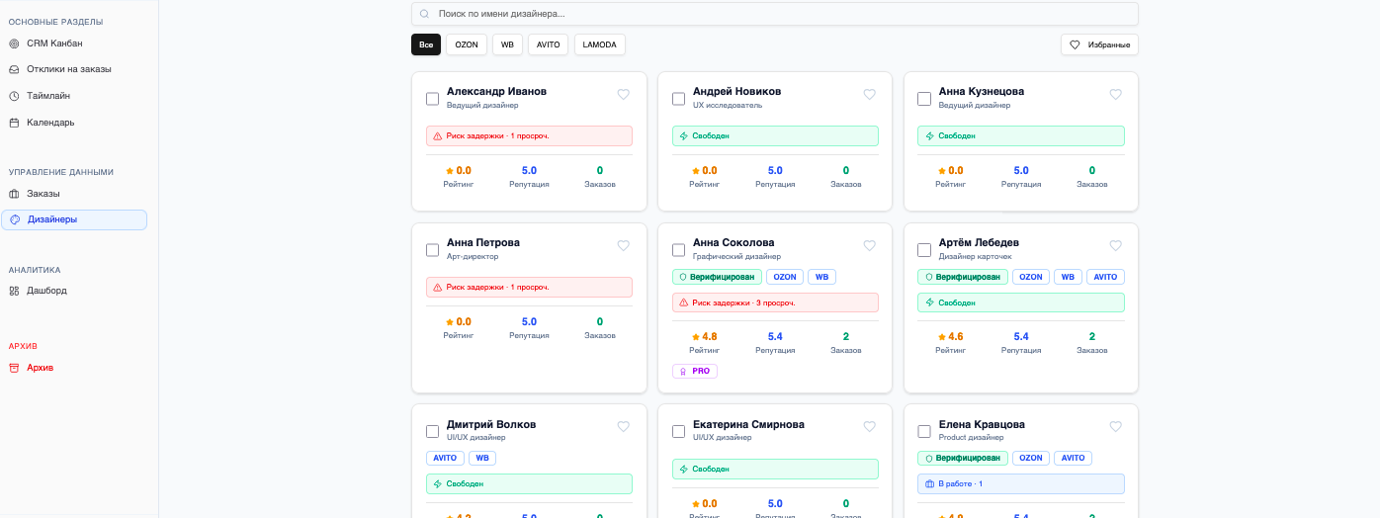Image resolution: width=1380 pixels, height=518 pixels.
Task: Favorite Дмитрий Волков with heart icon
Action: point(624,427)
